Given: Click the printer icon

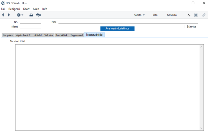Looking at the screenshot, I should point(31,15).
